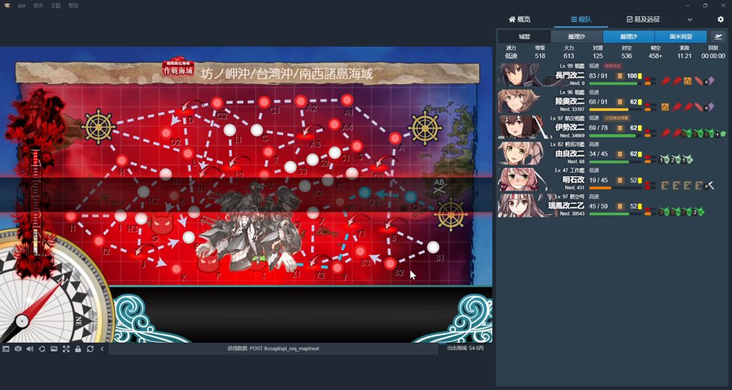This screenshot has height=390, width=732.
Task: Open the 显示 menu
Action: coord(38,5)
